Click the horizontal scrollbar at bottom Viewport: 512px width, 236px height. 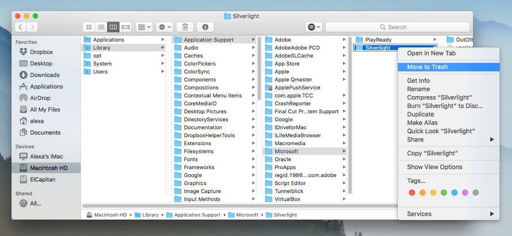point(240,206)
